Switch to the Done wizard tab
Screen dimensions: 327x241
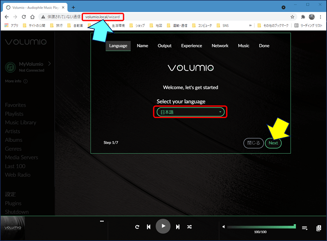[264, 46]
